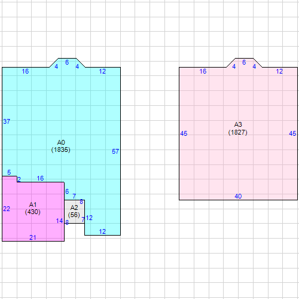Select the 16 dimension along A1's top edge
This screenshot has height=299, width=299.
click(40, 178)
